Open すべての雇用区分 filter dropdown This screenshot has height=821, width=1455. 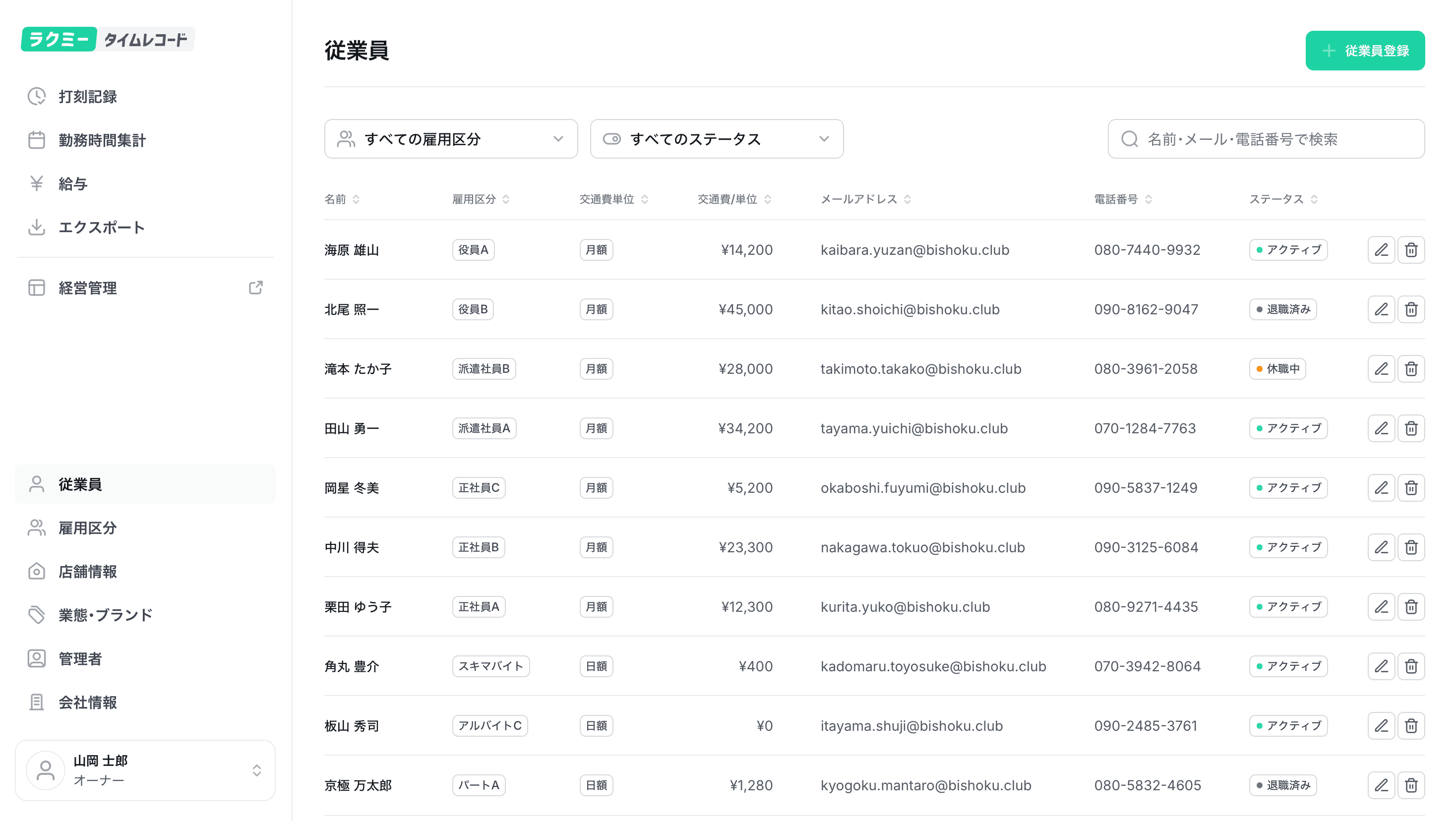tap(451, 139)
